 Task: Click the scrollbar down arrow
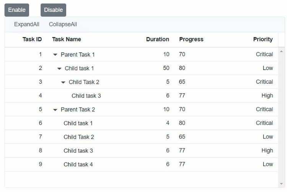point(281,184)
